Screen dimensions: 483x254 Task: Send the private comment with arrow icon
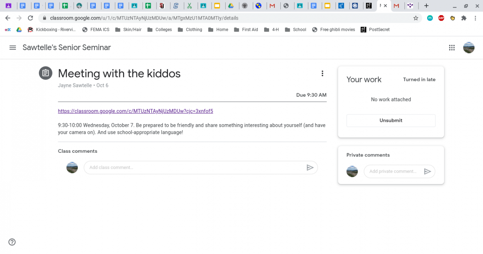[x=427, y=172]
